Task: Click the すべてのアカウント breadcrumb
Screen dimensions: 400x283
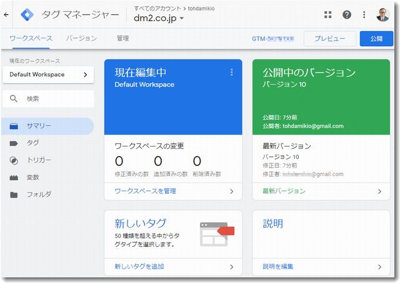Action: pyautogui.click(x=157, y=8)
